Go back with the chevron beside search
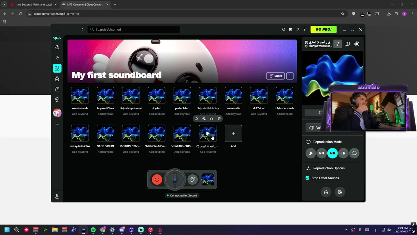The width and height of the screenshot is (417, 235). tap(82, 29)
